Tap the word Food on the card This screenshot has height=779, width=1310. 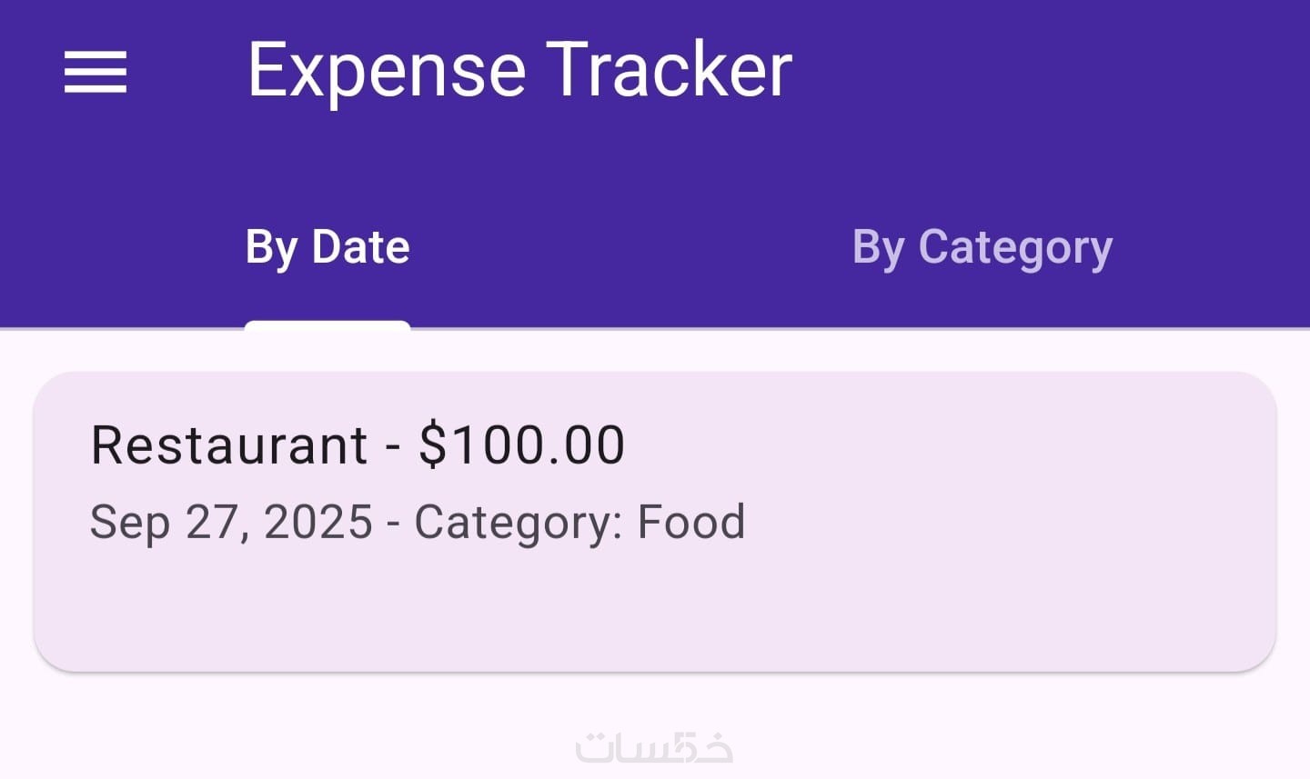691,523
